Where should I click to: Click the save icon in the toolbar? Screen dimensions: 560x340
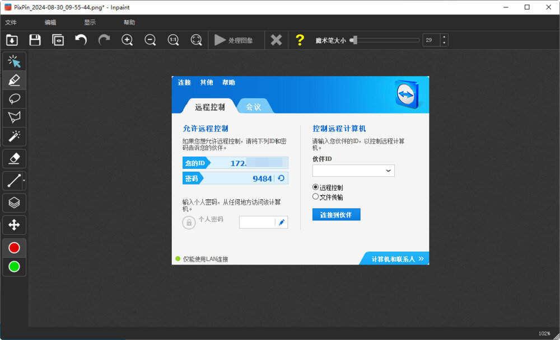point(35,40)
